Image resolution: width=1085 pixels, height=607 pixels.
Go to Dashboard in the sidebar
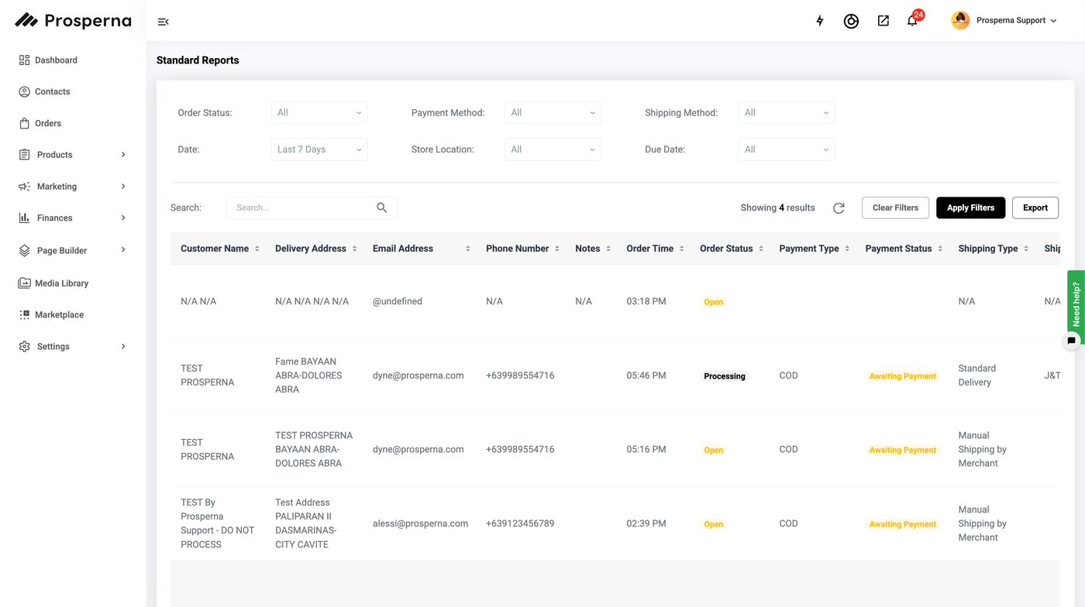(x=56, y=60)
